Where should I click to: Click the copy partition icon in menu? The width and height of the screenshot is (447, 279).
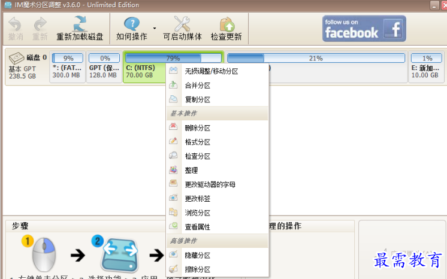click(x=173, y=99)
